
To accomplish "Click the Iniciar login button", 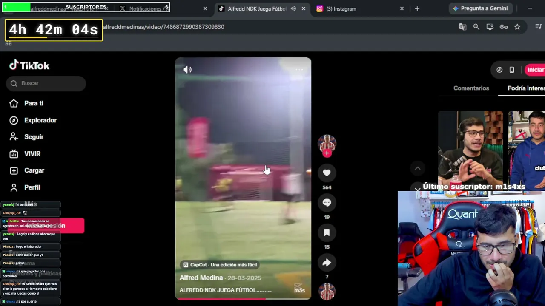I will (x=535, y=70).
